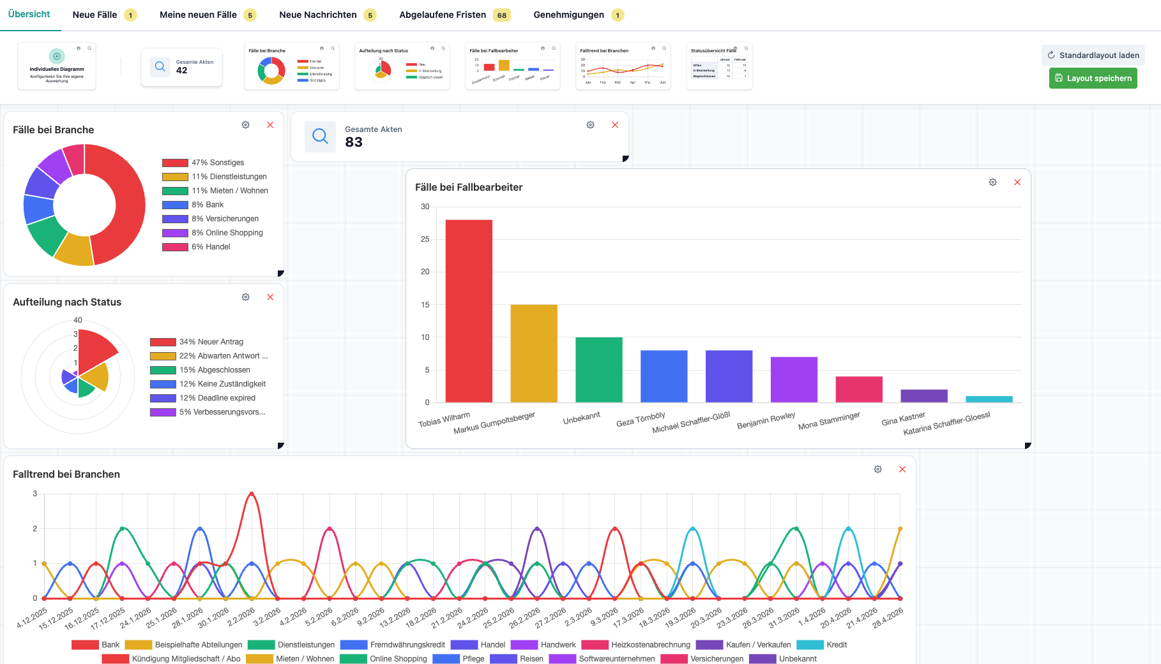Switch to Abgelaufene Fristen tab
This screenshot has height=664, width=1161.
coord(455,15)
